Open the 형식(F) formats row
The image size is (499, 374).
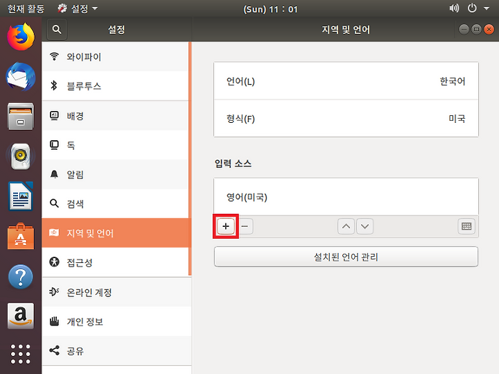tap(346, 119)
